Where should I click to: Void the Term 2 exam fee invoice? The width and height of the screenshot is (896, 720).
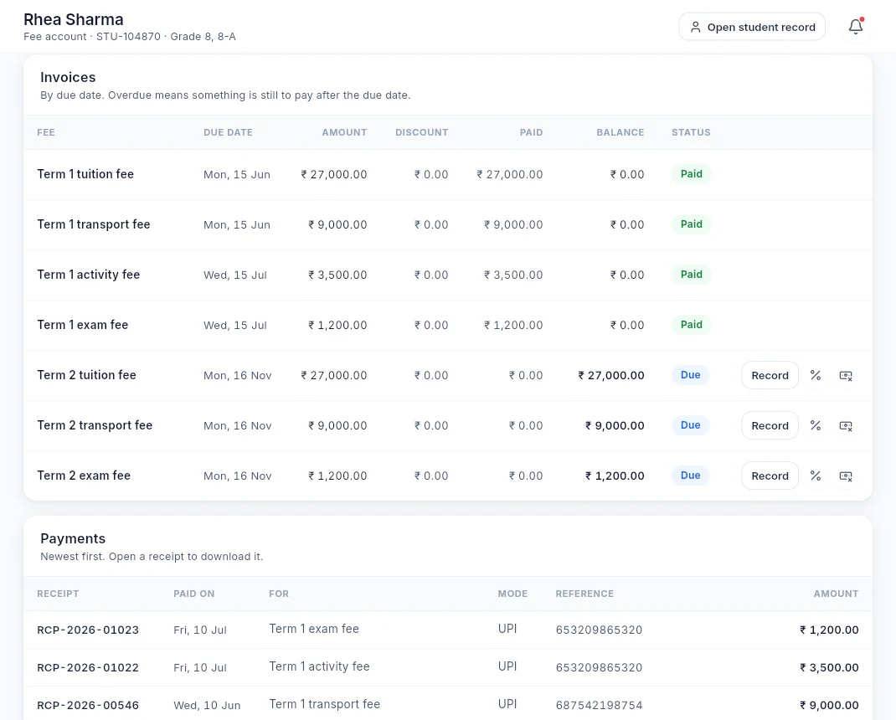coord(846,476)
